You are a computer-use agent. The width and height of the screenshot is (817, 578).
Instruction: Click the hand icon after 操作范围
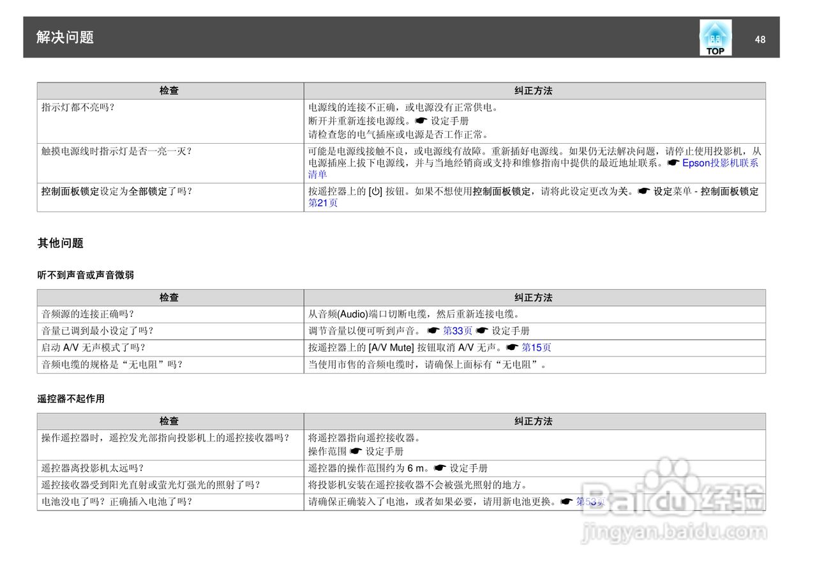tap(356, 452)
